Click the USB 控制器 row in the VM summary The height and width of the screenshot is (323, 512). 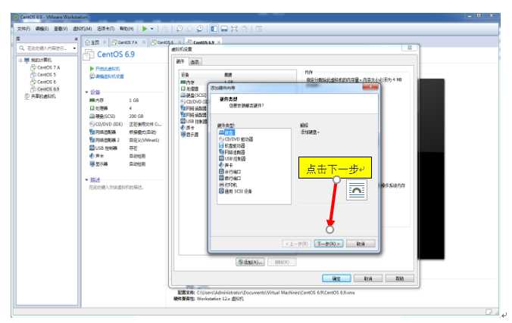(126, 148)
